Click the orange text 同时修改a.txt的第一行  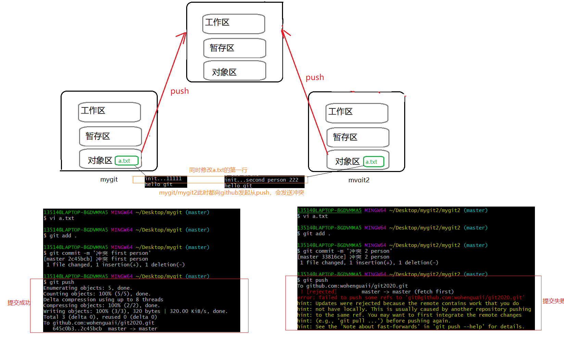pyautogui.click(x=218, y=170)
